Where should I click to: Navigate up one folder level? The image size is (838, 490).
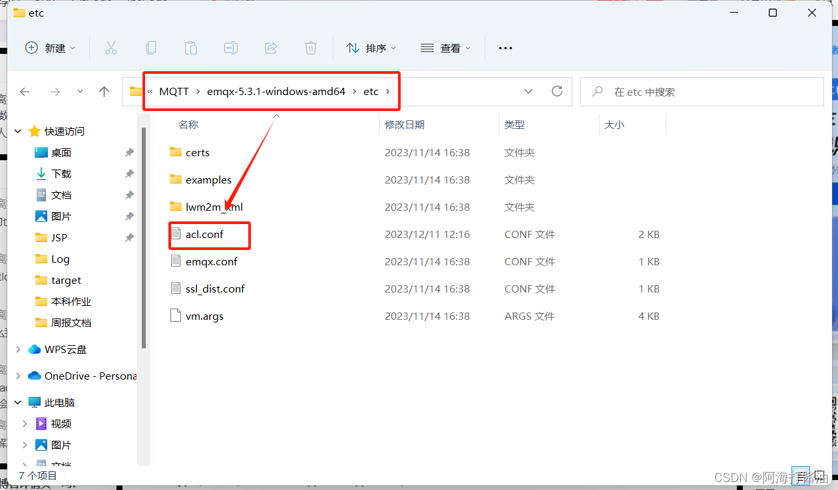[104, 91]
